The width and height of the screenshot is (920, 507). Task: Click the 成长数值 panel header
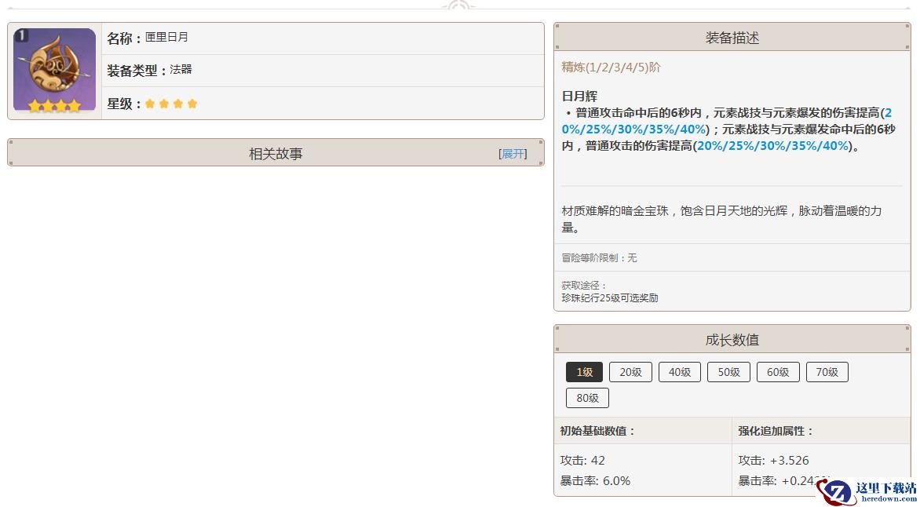pos(732,340)
